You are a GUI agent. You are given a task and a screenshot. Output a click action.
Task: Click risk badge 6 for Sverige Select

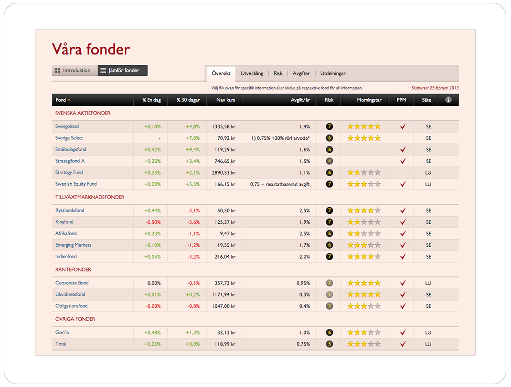point(330,138)
